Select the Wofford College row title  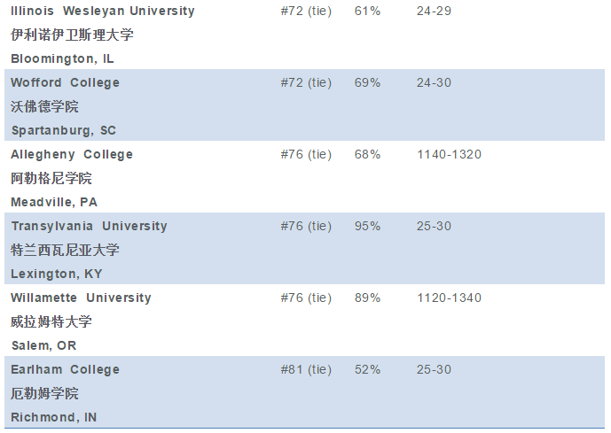[65, 83]
